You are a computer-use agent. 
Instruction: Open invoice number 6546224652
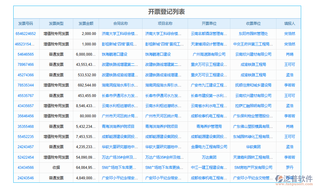25,34
